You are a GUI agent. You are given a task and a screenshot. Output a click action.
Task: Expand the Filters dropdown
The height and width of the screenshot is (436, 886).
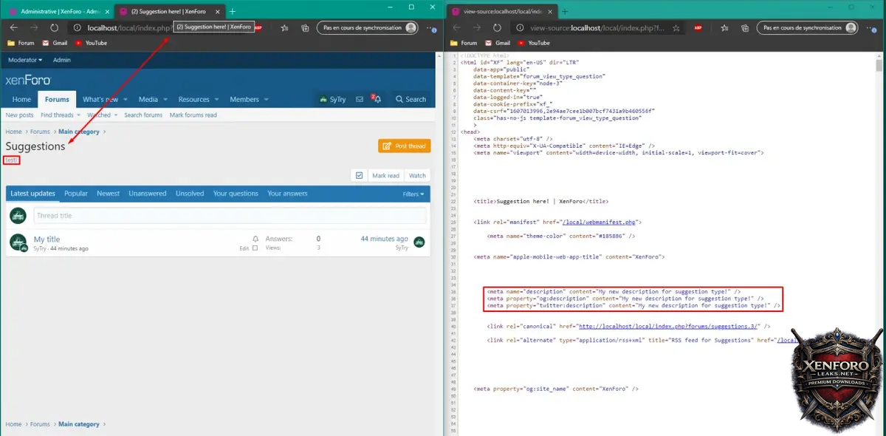413,194
